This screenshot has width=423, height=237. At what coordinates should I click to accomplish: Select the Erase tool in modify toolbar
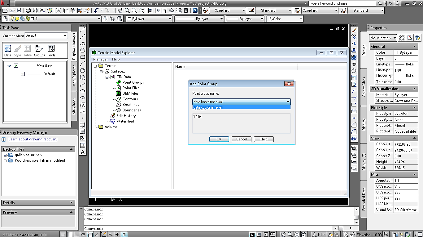coord(354,30)
